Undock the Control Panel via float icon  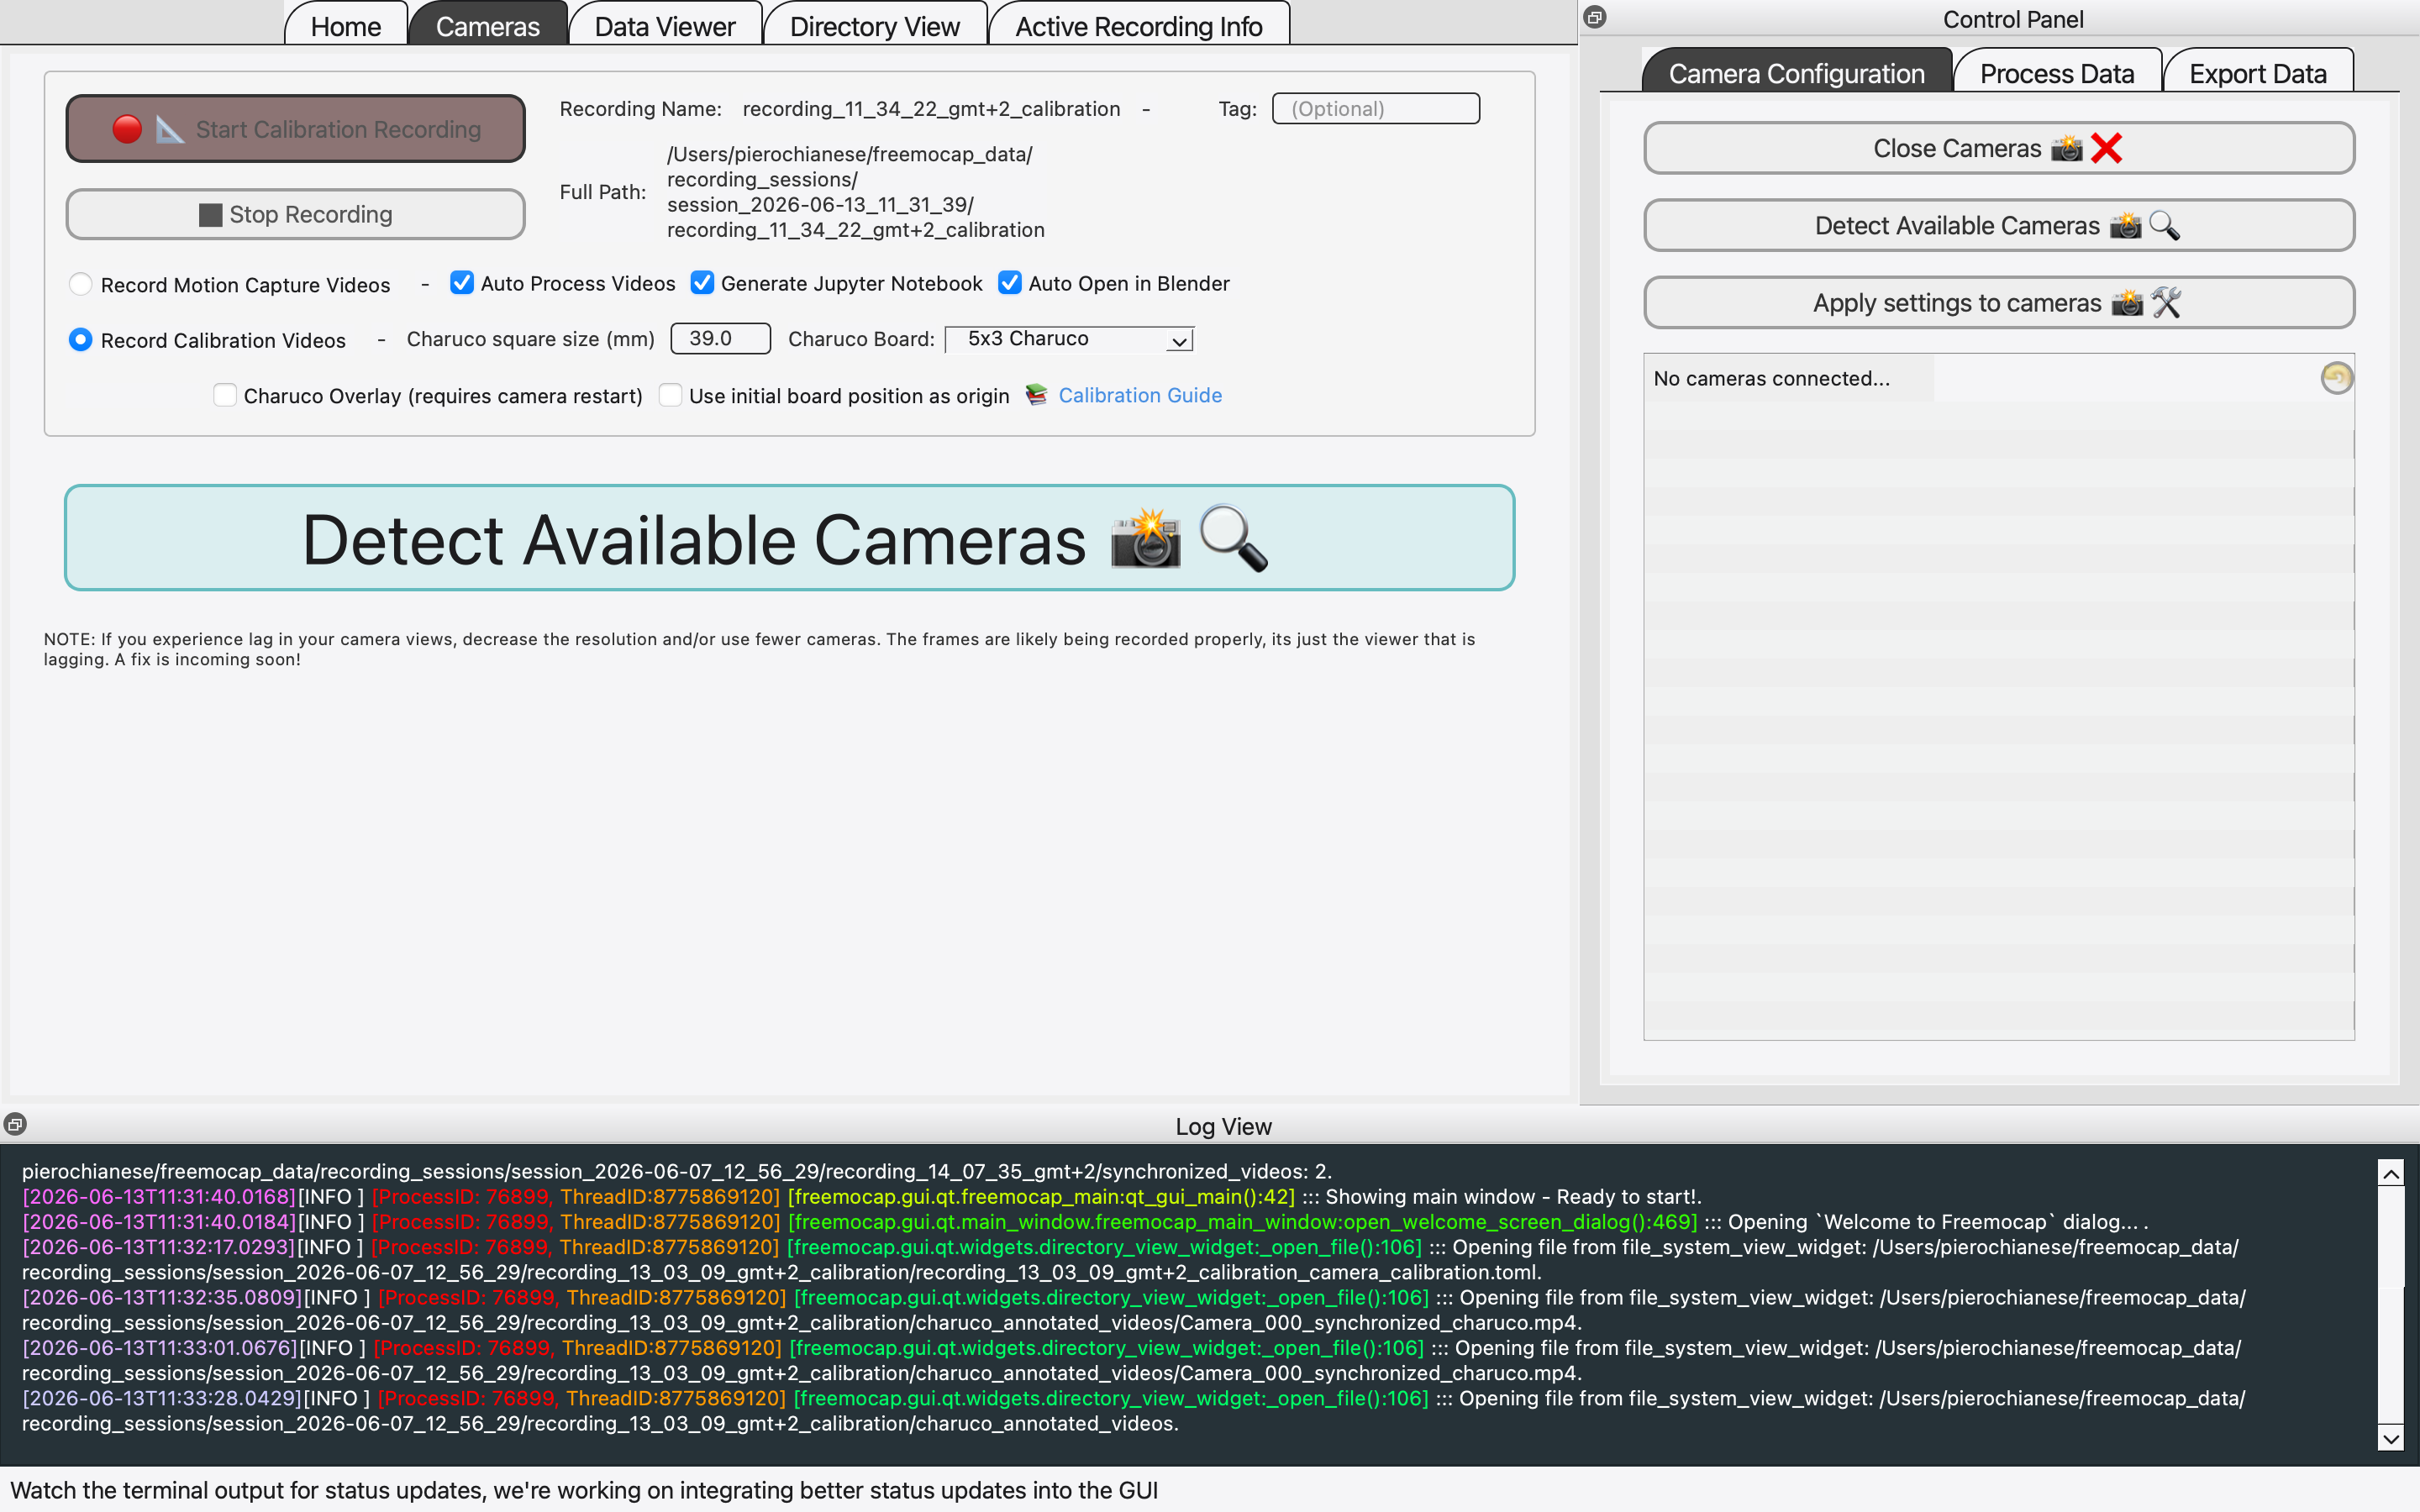coord(1595,17)
